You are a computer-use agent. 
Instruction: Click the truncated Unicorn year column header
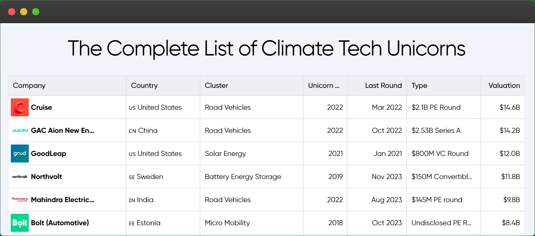click(x=324, y=85)
